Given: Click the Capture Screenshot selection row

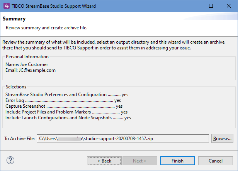Looking at the screenshot, I should click(x=64, y=106).
